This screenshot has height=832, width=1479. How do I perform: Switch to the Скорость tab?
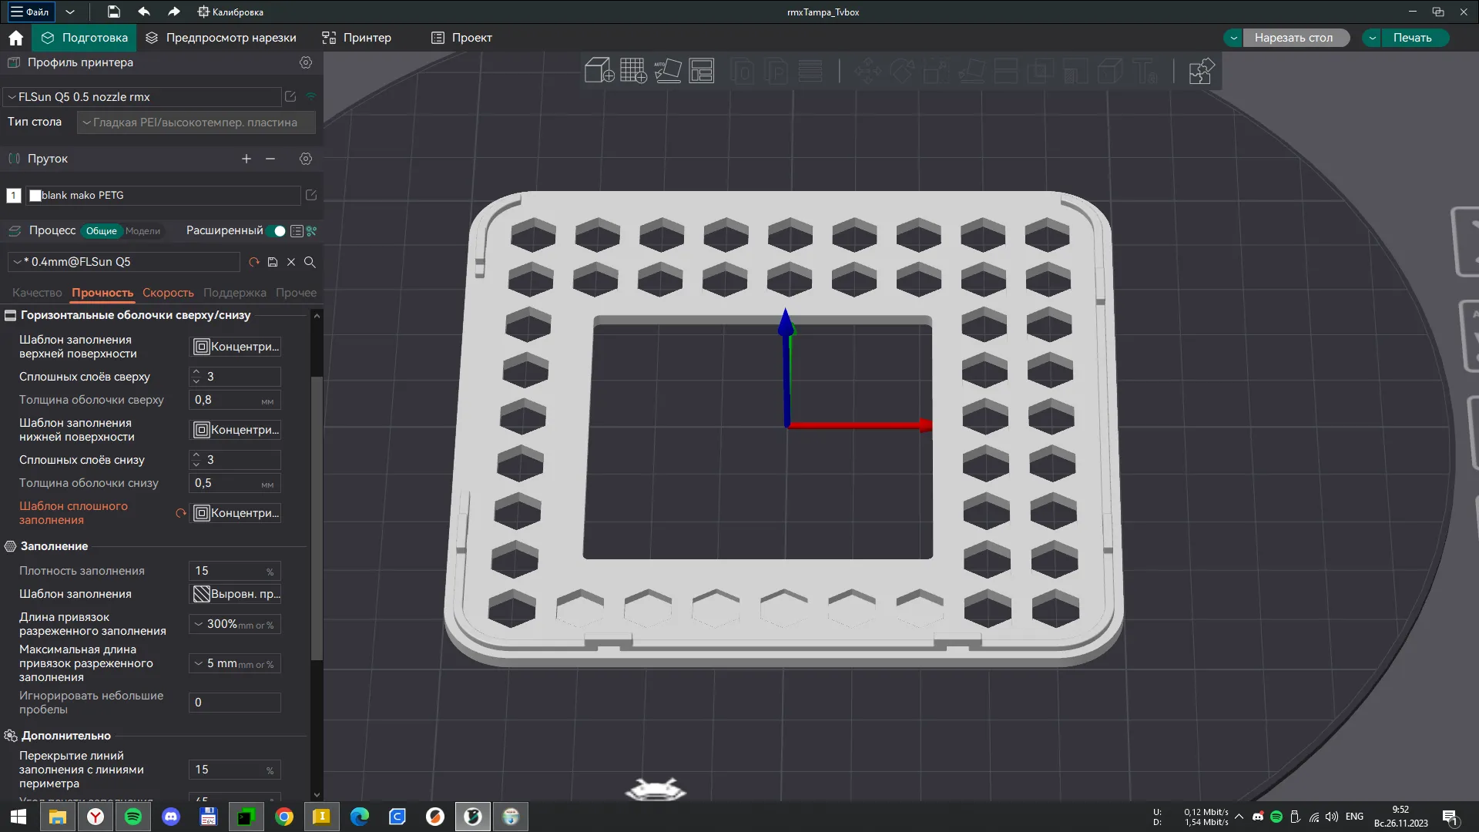click(x=168, y=293)
